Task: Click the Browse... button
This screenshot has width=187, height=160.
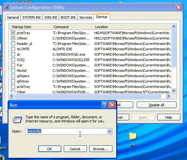Action: pyautogui.click(x=101, y=149)
